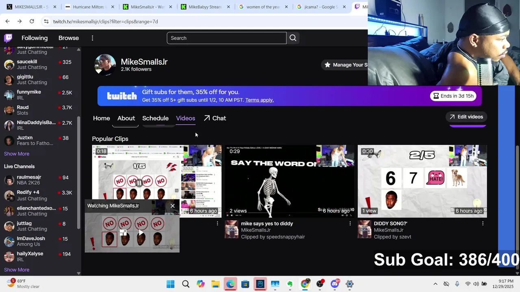The width and height of the screenshot is (520, 292).
Task: Switch to Chrome in taskbar
Action: pyautogui.click(x=305, y=284)
